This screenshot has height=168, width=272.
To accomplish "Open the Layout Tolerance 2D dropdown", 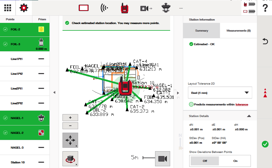I will pyautogui.click(x=220, y=93).
